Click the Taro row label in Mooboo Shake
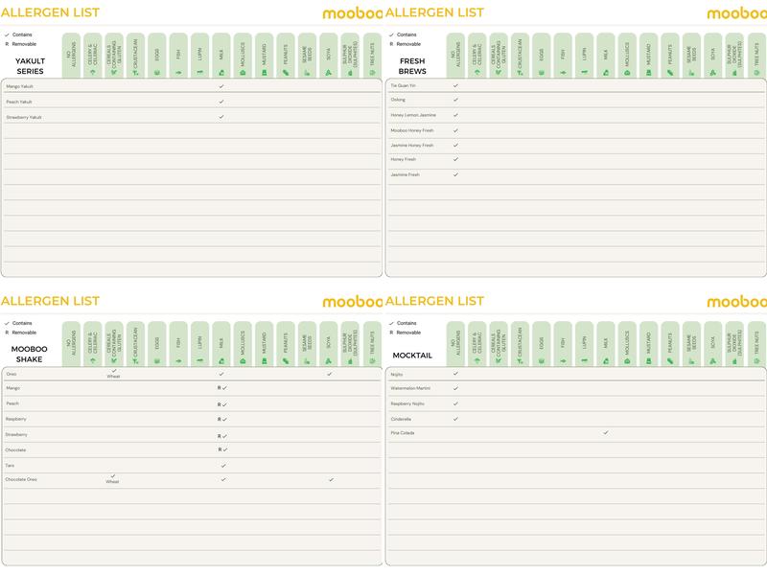The height and width of the screenshot is (575, 767). tap(12, 465)
